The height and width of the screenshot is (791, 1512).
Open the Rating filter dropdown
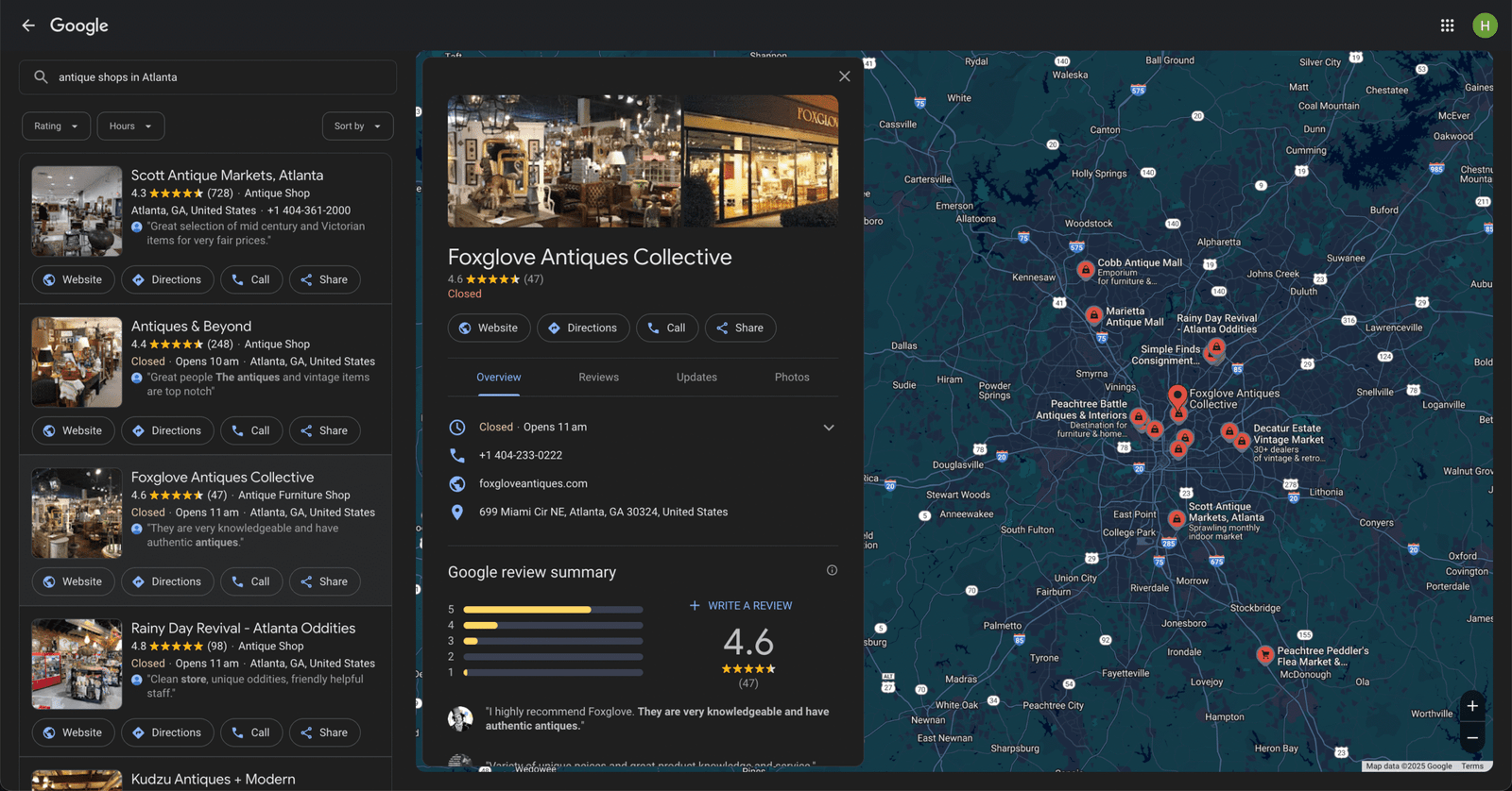coord(56,126)
